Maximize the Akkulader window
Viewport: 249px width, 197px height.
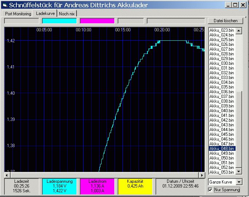coord(235,5)
